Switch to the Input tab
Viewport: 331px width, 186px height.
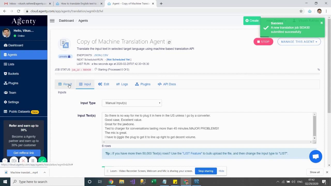click(85, 84)
